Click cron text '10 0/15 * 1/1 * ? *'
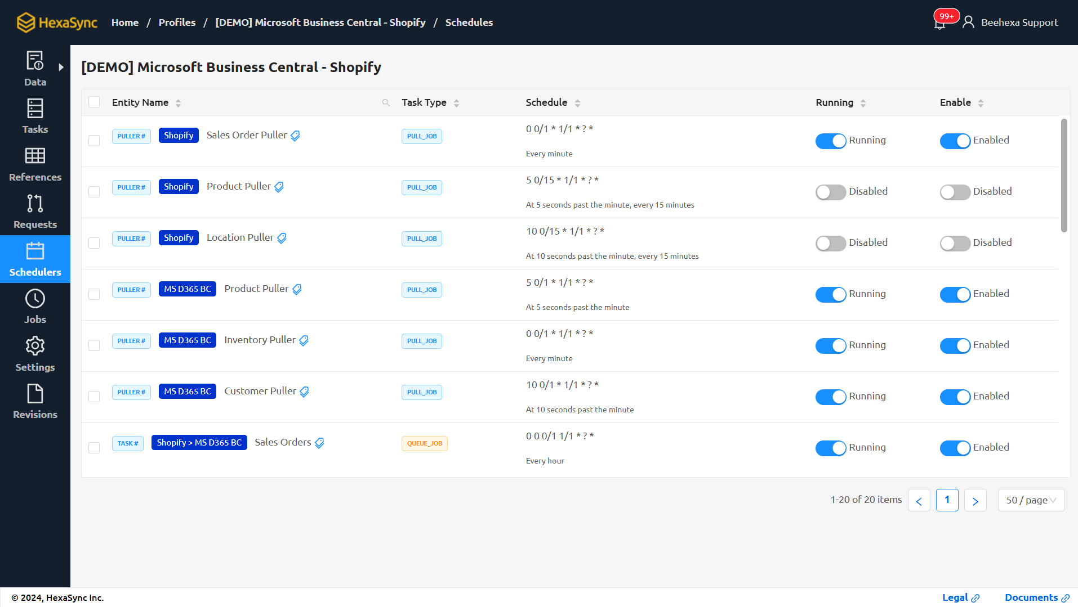The width and height of the screenshot is (1078, 607). (x=565, y=231)
